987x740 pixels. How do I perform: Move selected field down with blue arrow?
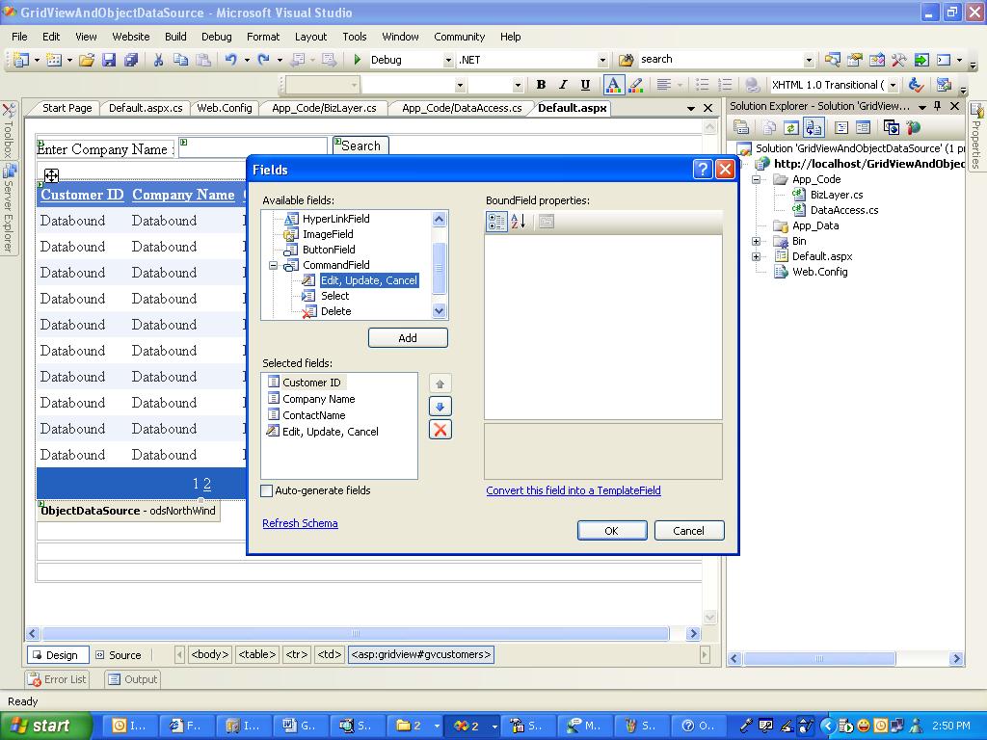pyautogui.click(x=440, y=407)
